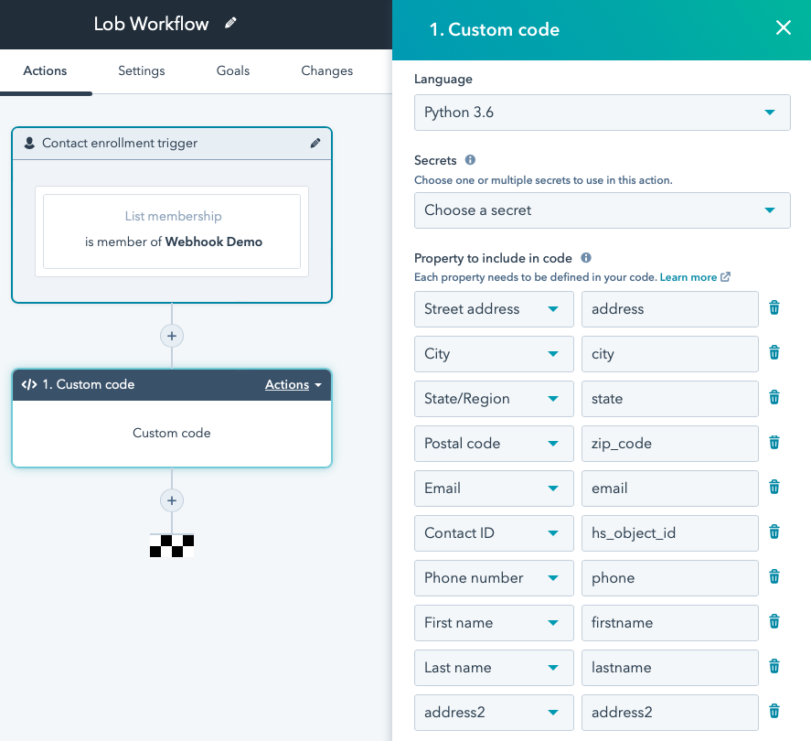Go to the Goals tab
Viewport: 811px width, 741px height.
pyautogui.click(x=233, y=71)
